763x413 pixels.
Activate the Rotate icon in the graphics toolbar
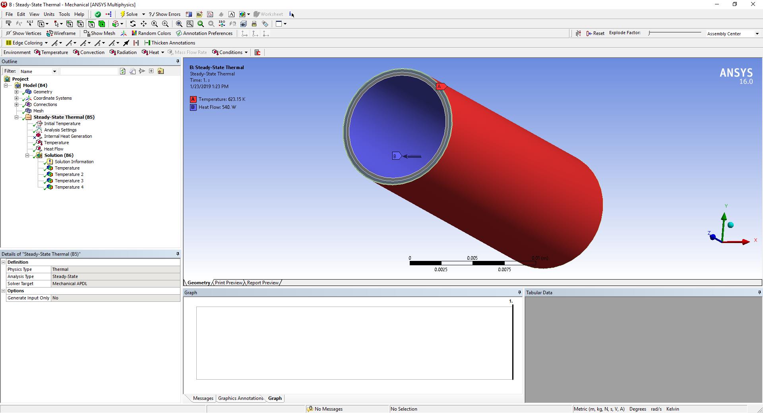coord(133,24)
